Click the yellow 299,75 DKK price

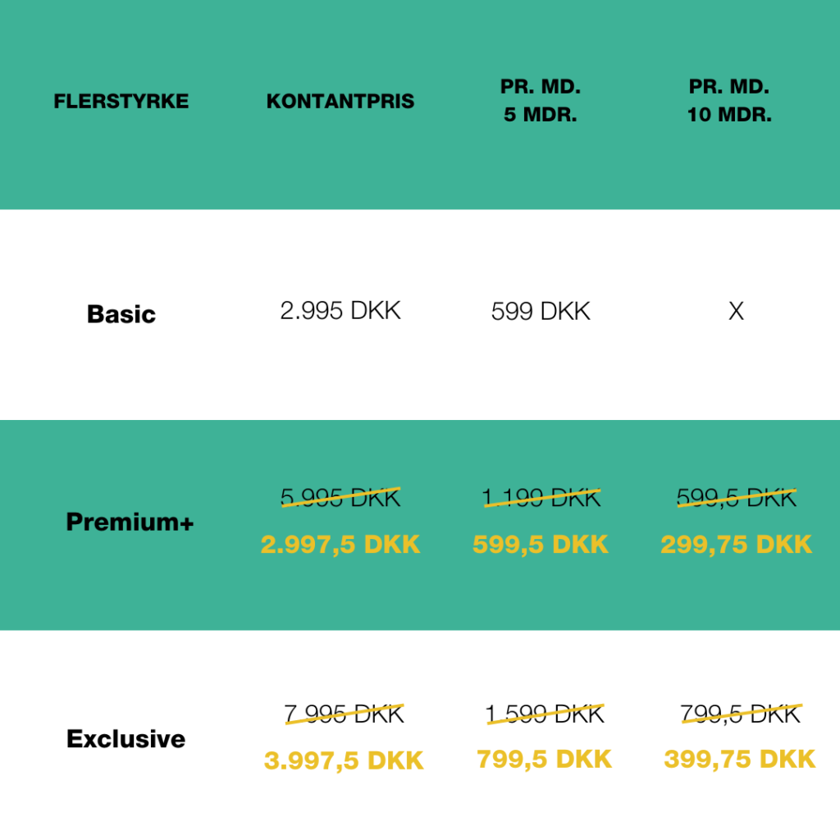point(736,545)
